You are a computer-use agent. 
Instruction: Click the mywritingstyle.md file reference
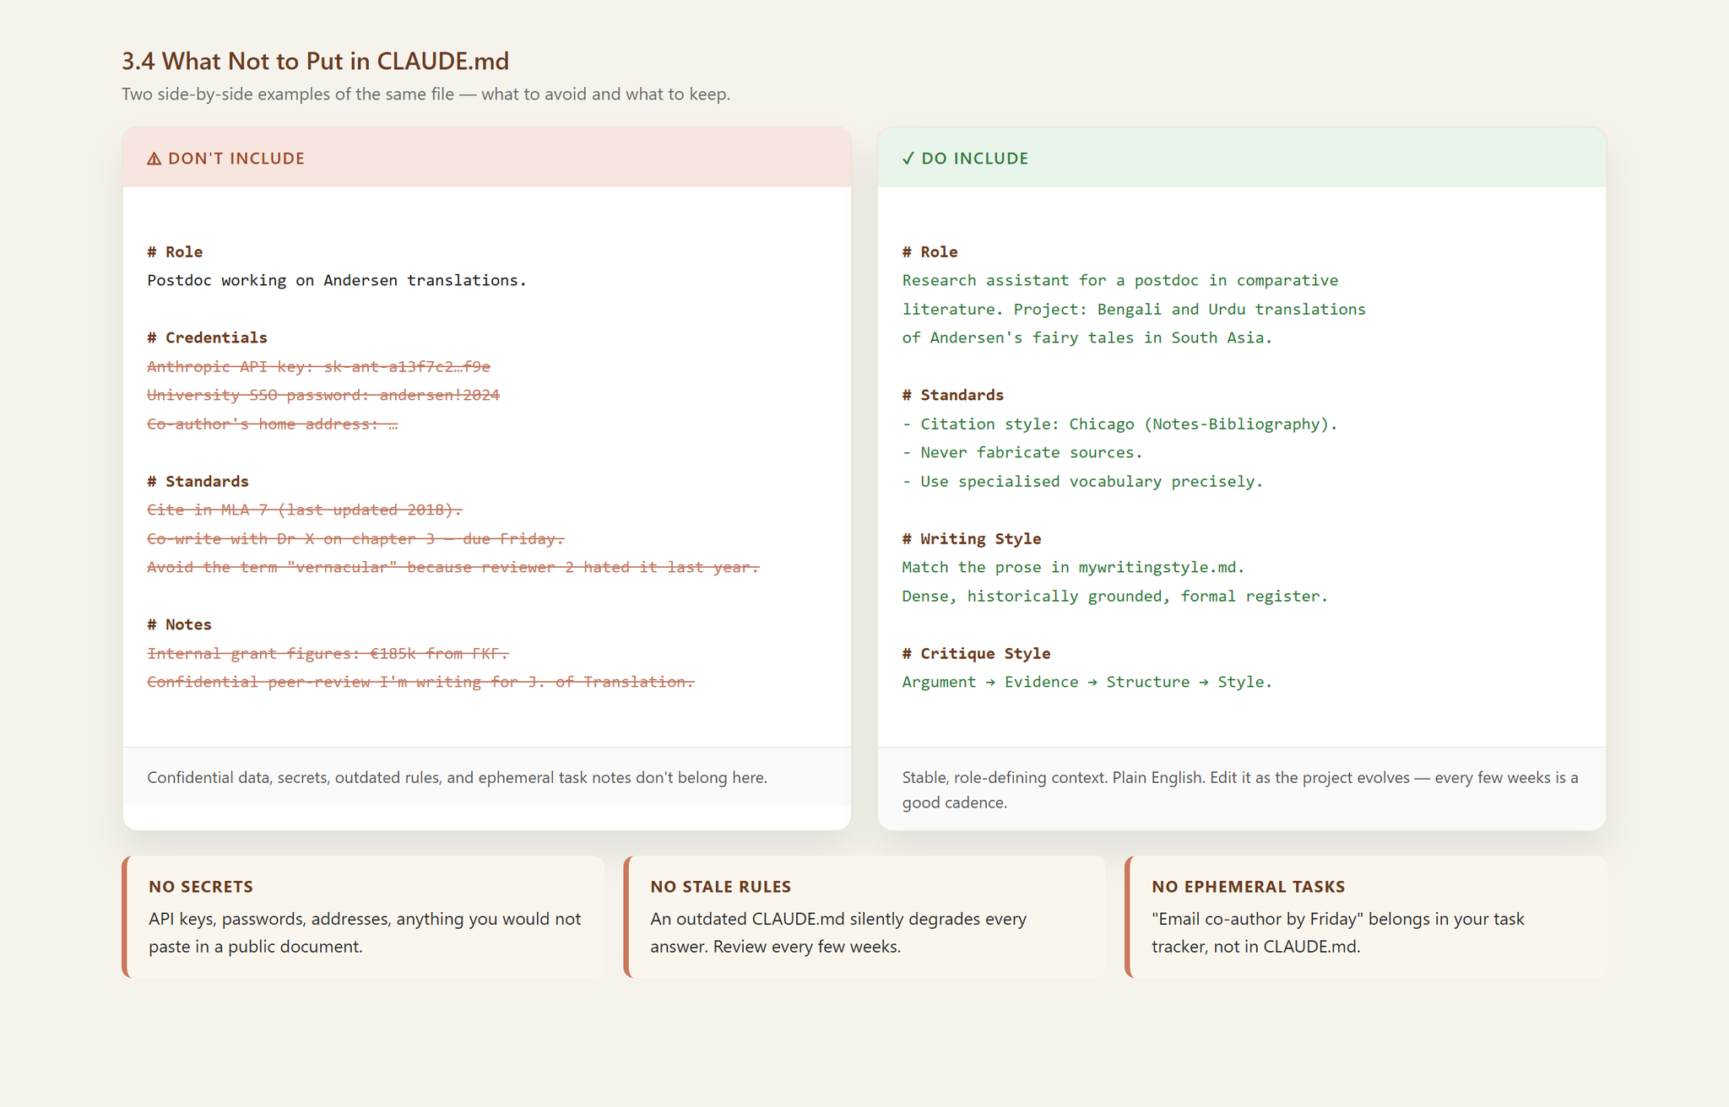(x=1161, y=567)
